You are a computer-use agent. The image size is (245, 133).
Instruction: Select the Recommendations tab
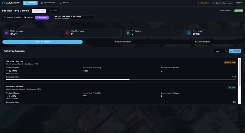click(203, 42)
